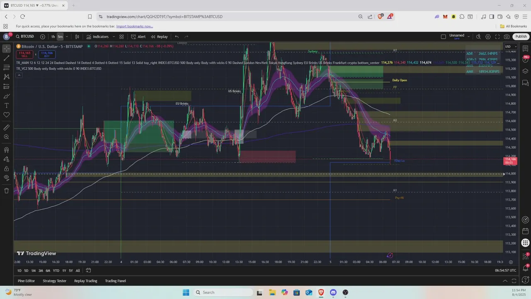This screenshot has height=299, width=531.
Task: Click the compare or add symbol plus icon
Action: point(42,37)
